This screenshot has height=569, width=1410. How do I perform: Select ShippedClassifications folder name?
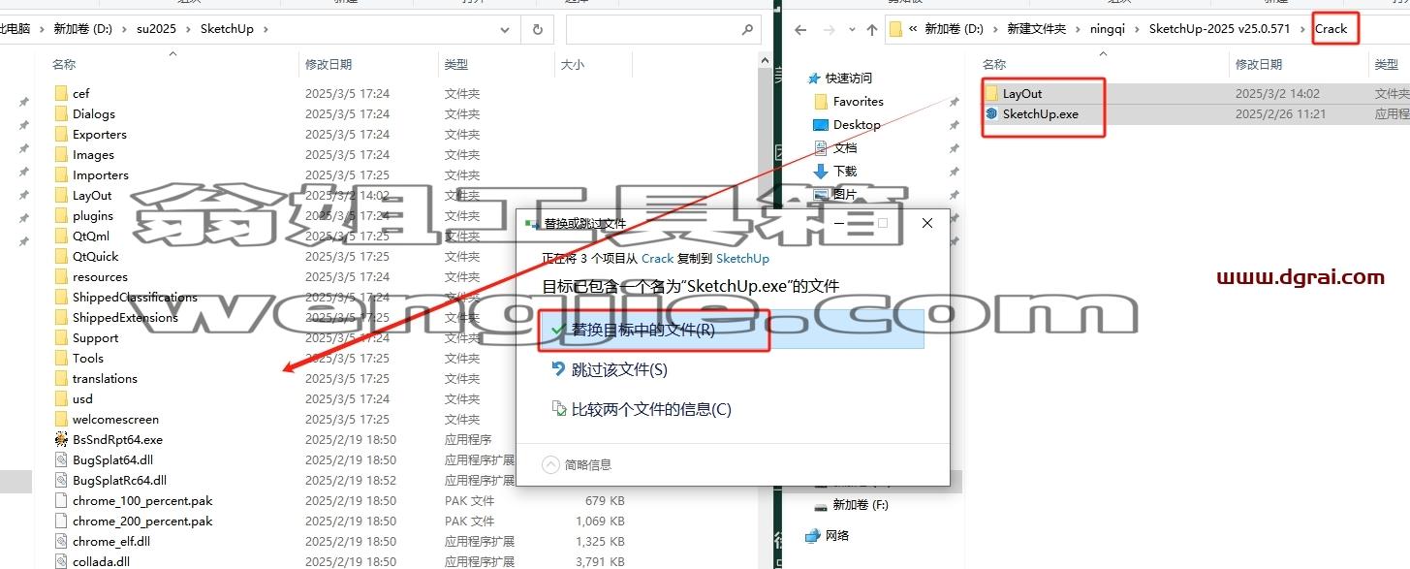pyautogui.click(x=135, y=297)
